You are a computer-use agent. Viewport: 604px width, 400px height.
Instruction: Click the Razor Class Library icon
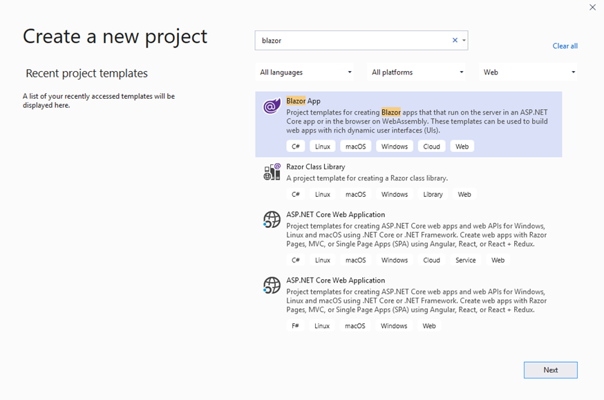coord(272,172)
